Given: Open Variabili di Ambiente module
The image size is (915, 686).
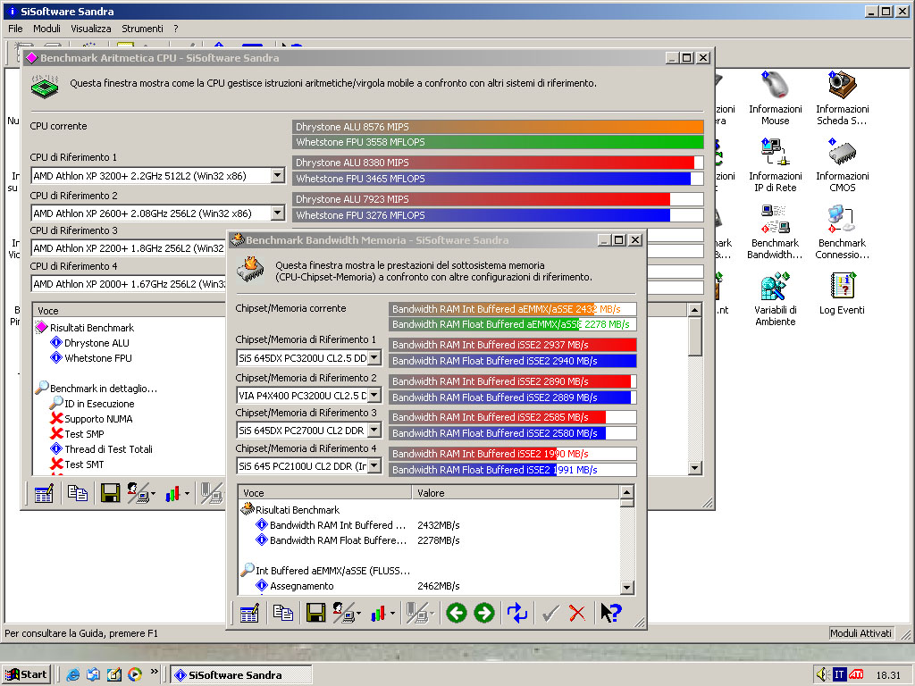Looking at the screenshot, I should coord(775,298).
